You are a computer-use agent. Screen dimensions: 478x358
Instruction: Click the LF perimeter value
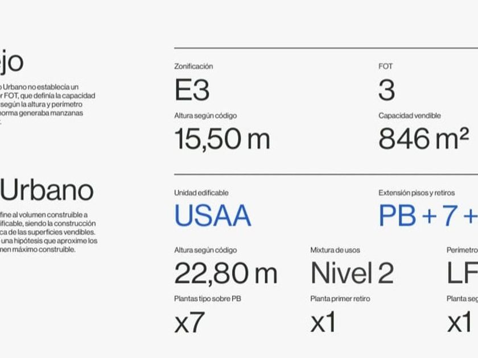(462, 274)
